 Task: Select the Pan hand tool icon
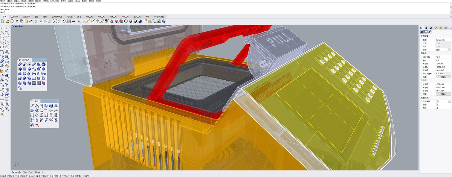[36, 21]
